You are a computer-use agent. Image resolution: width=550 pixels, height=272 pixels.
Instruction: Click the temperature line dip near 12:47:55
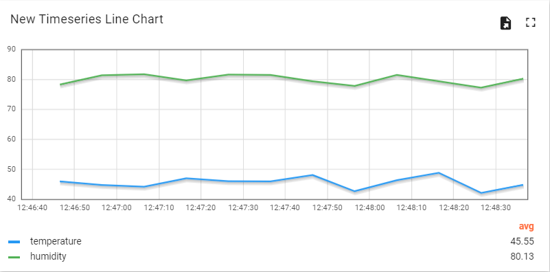pyautogui.click(x=354, y=191)
